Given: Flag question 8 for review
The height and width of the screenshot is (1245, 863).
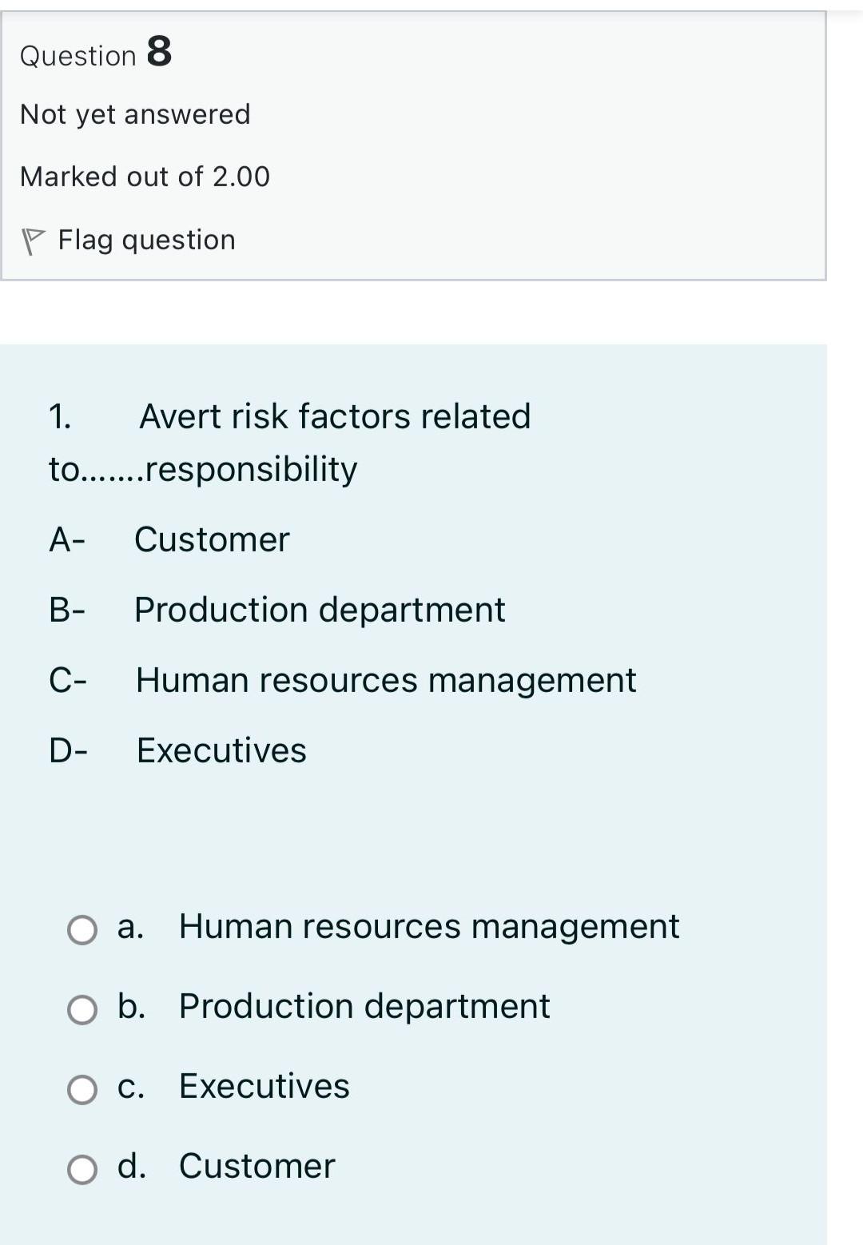Looking at the screenshot, I should point(144,238).
